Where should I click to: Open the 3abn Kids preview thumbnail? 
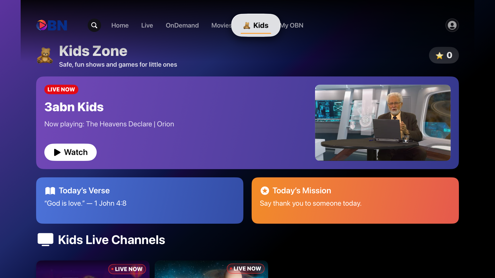tap(383, 123)
